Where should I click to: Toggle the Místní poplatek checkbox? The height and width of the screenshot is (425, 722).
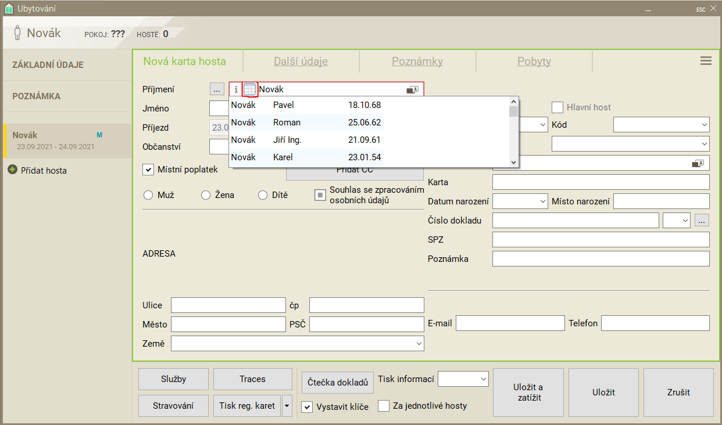[148, 170]
